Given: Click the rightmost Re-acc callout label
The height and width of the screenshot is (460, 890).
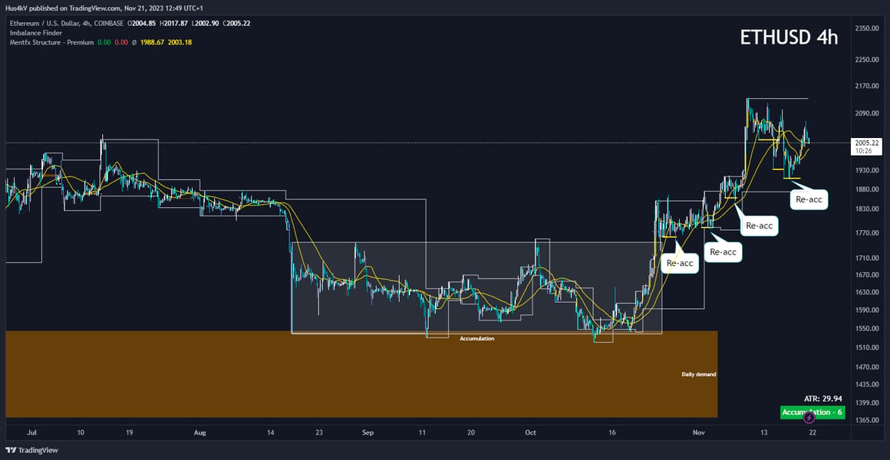Looking at the screenshot, I should pyautogui.click(x=809, y=199).
